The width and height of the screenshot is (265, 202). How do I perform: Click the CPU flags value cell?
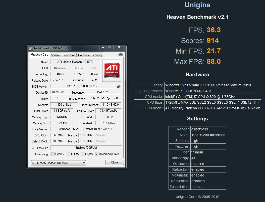213,102
